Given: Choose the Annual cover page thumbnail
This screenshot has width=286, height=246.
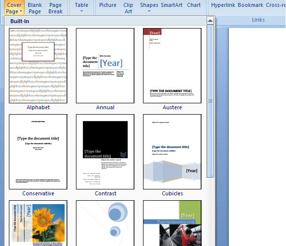Looking at the screenshot, I should click(x=105, y=66).
